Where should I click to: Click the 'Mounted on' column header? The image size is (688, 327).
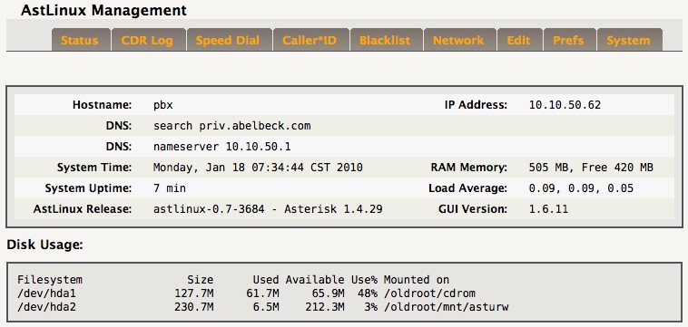pos(417,280)
